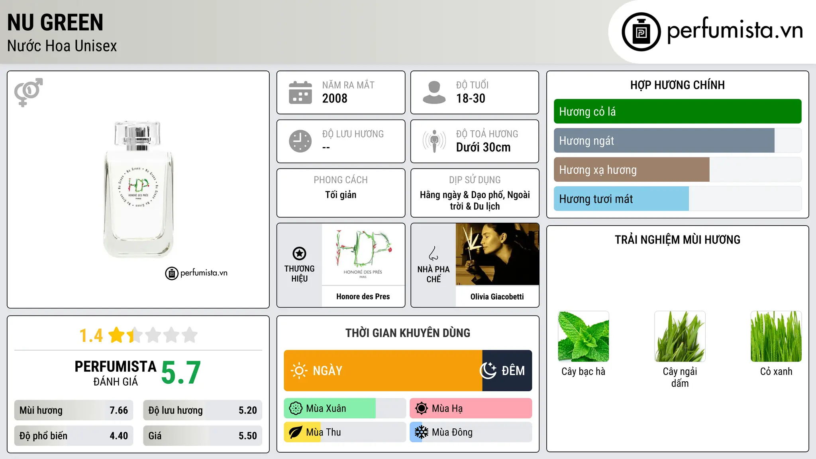Click the Dưới 30cm sillage value
816x459 pixels.
tap(483, 147)
